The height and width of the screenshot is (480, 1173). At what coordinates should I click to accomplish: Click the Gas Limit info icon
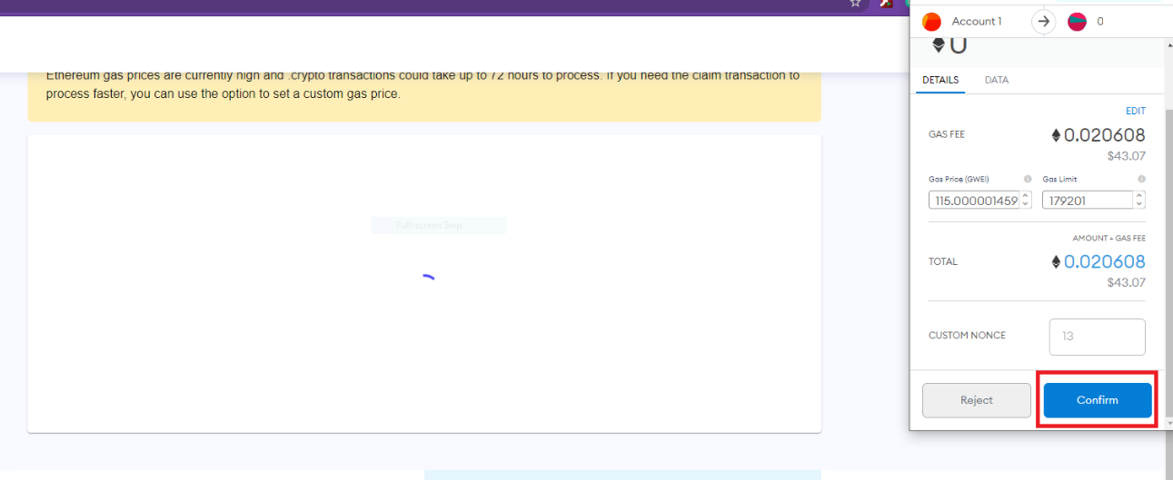coord(1141,179)
